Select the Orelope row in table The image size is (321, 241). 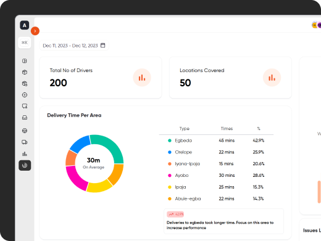tap(216, 152)
